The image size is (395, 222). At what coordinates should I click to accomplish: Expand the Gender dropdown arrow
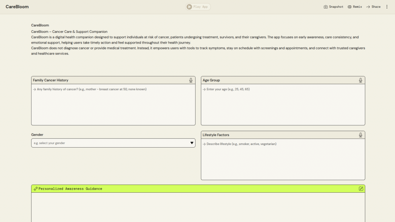(x=192, y=143)
